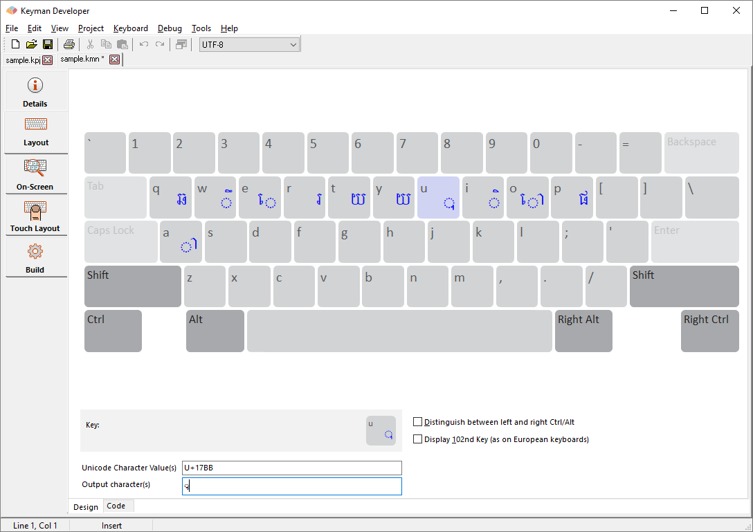Open the Touch Layout editor panel
This screenshot has height=532, width=753.
click(35, 215)
